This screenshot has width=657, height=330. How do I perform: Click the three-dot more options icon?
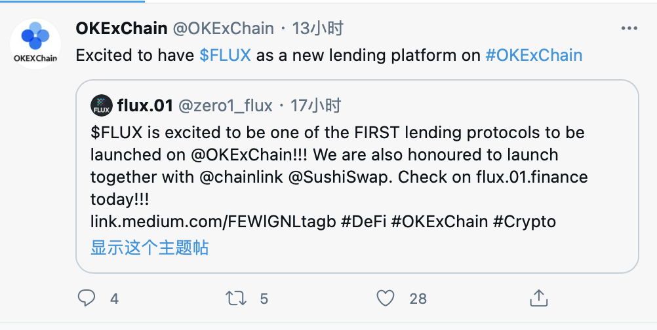629,29
